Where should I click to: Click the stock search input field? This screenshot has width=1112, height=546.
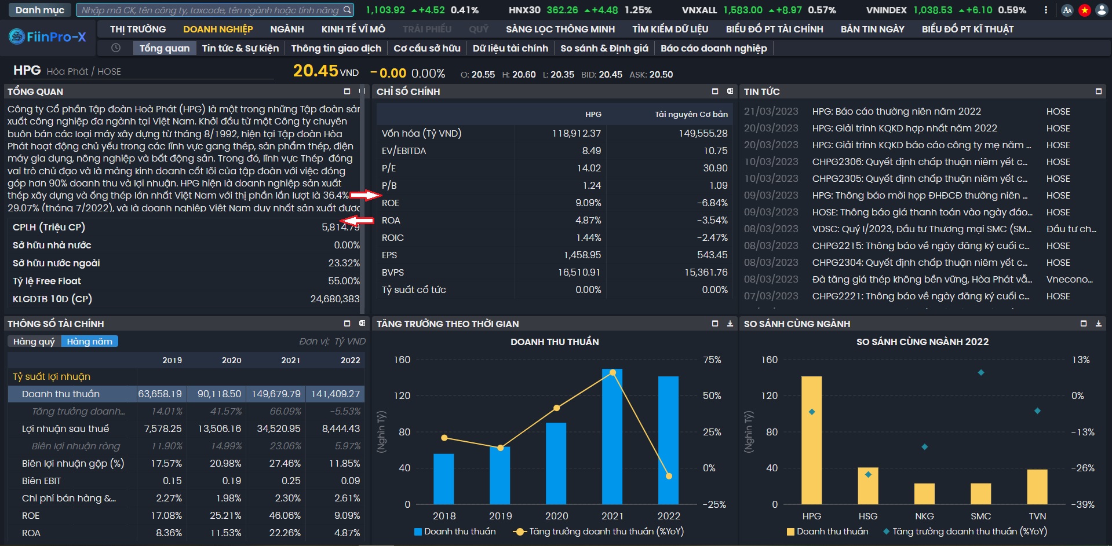tap(209, 10)
